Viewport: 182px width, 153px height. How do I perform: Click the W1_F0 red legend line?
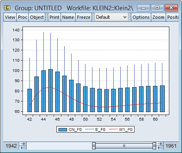[x=113, y=129]
